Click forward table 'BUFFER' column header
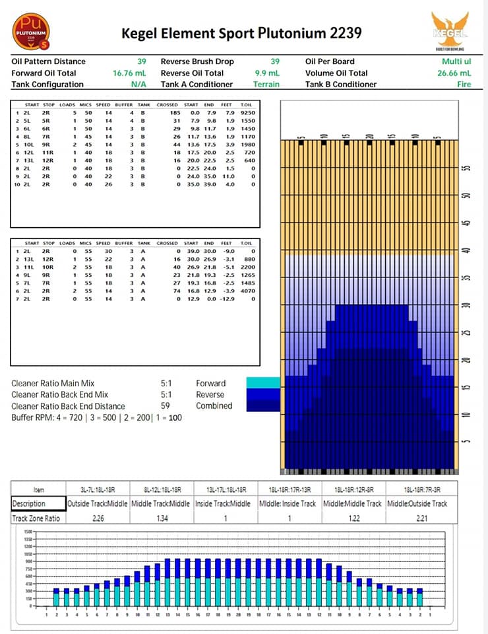Image resolution: width=488 pixels, height=634 pixels. coord(124,105)
